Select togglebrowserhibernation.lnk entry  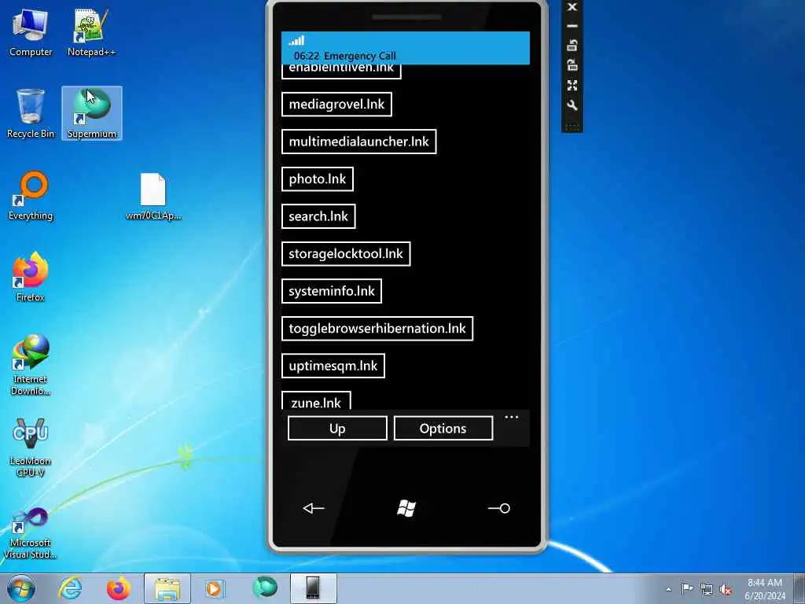tap(377, 329)
